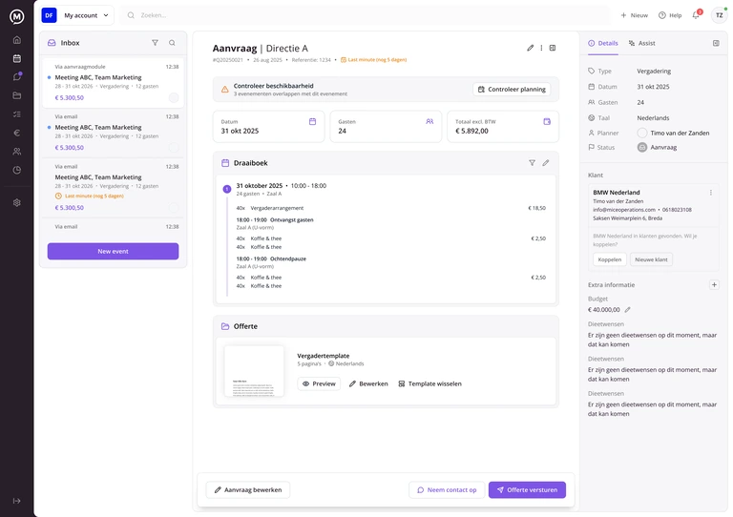The image size is (733, 517).
Task: Switch to the Assist tab
Action: (641, 43)
